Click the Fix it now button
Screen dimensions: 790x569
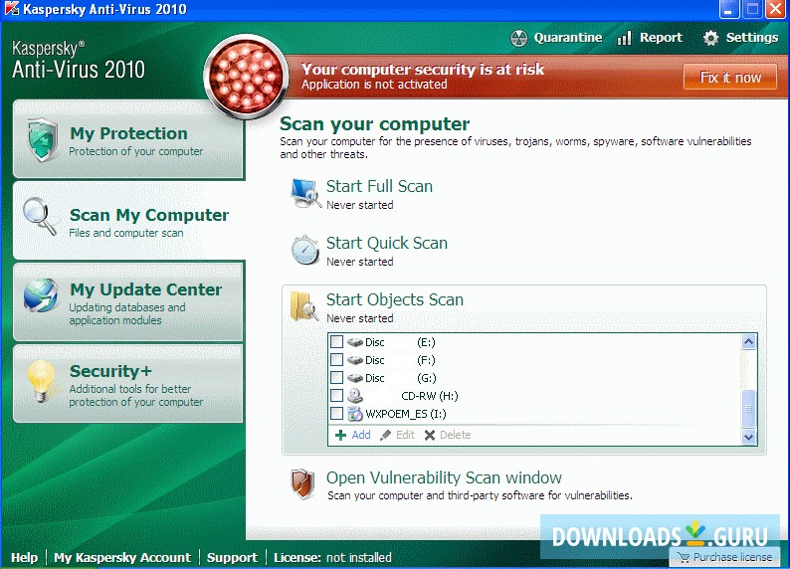click(x=730, y=77)
